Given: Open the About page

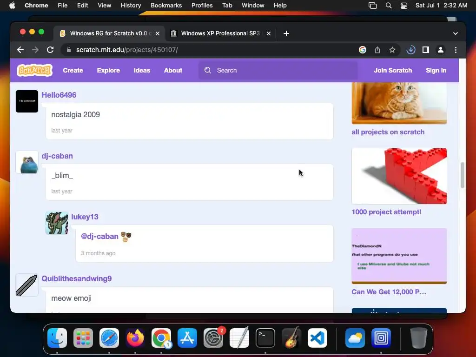Looking at the screenshot, I should tap(173, 70).
